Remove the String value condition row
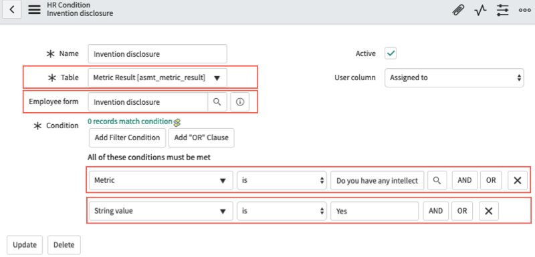Viewport: 535px width, 257px height. [489, 211]
